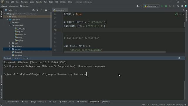Open IDE settings gear in top toolbar

click(182, 6)
